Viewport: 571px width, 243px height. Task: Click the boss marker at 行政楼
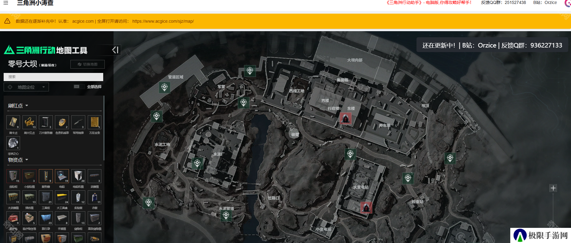coord(345,119)
